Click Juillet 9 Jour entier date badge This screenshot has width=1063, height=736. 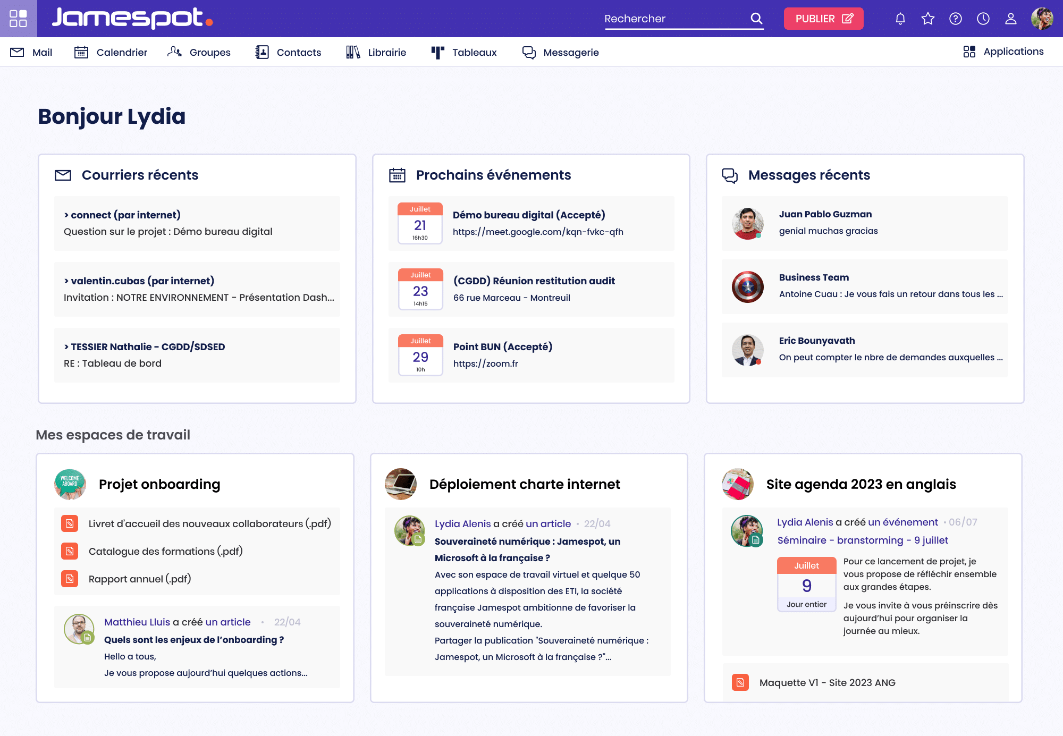[x=807, y=585]
